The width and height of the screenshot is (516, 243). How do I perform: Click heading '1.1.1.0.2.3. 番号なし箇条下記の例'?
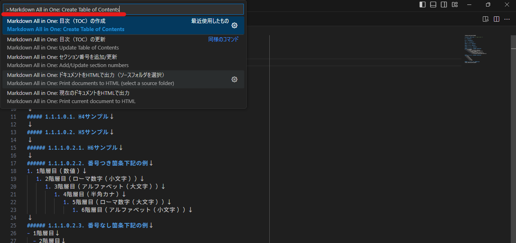90,225
